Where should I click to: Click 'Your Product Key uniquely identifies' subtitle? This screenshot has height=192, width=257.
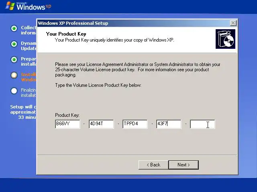(x=114, y=40)
